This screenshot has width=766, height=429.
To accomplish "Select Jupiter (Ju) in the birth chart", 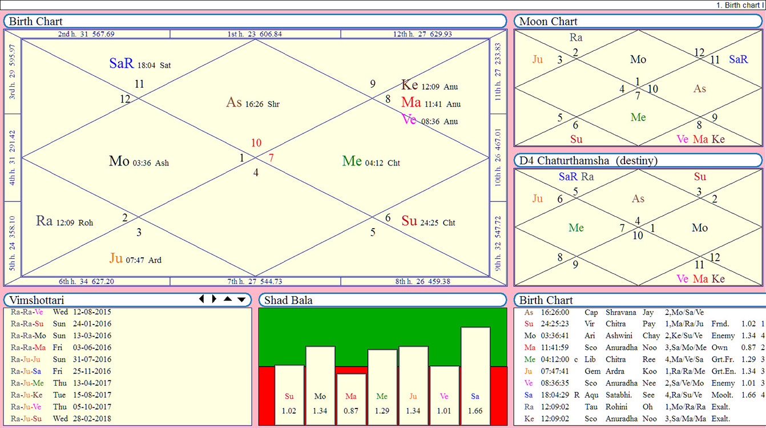I will pyautogui.click(x=116, y=258).
